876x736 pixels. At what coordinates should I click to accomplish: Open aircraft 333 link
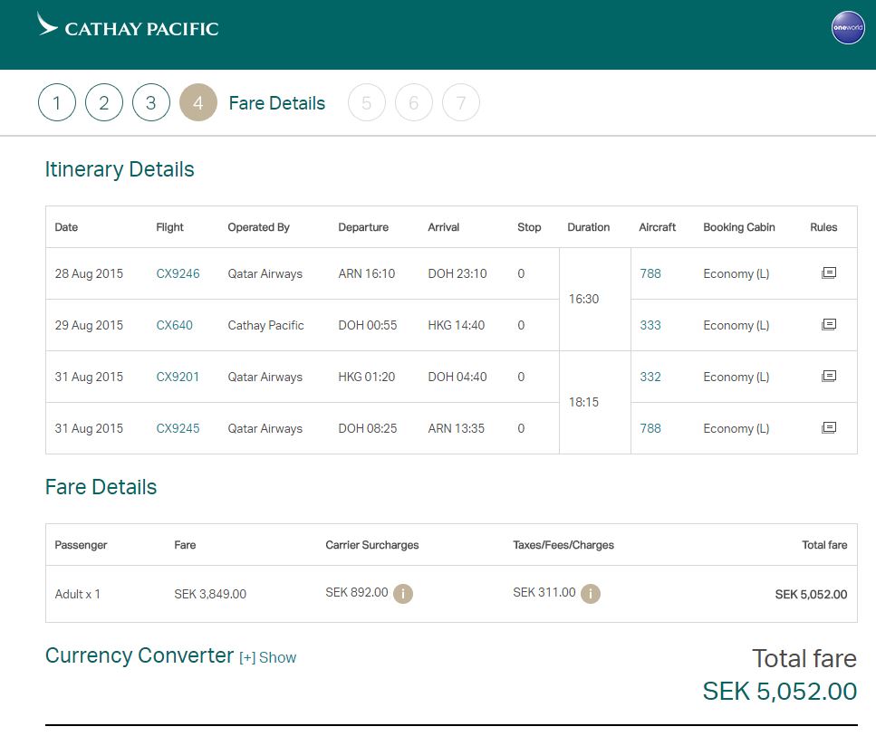coord(650,325)
